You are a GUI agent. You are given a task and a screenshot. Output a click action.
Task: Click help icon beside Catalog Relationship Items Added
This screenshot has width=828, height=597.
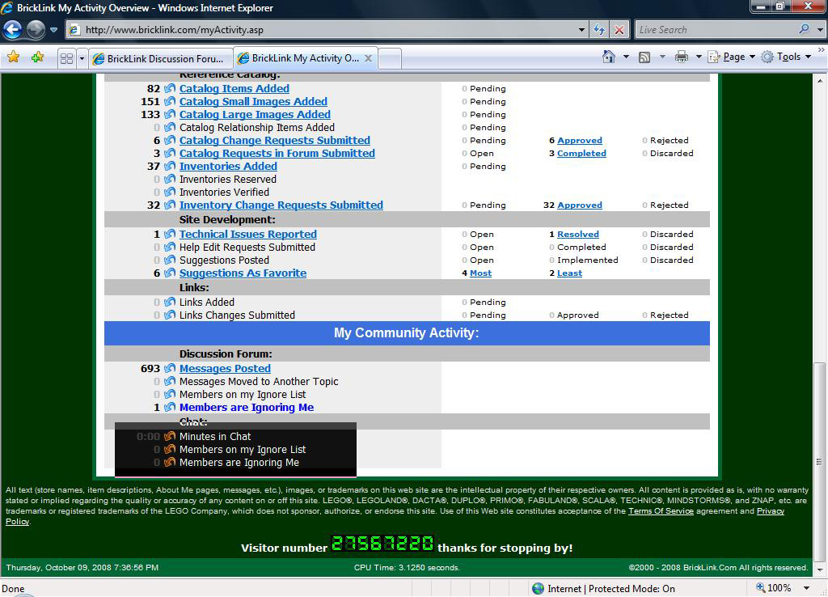tap(170, 127)
